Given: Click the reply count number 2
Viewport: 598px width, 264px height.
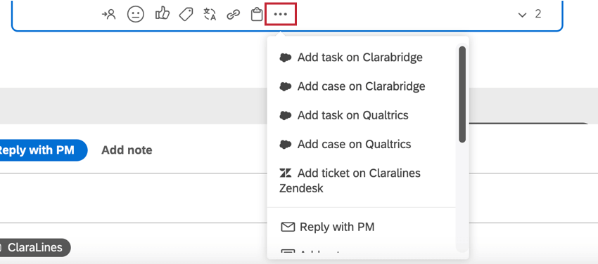Looking at the screenshot, I should coord(537,14).
